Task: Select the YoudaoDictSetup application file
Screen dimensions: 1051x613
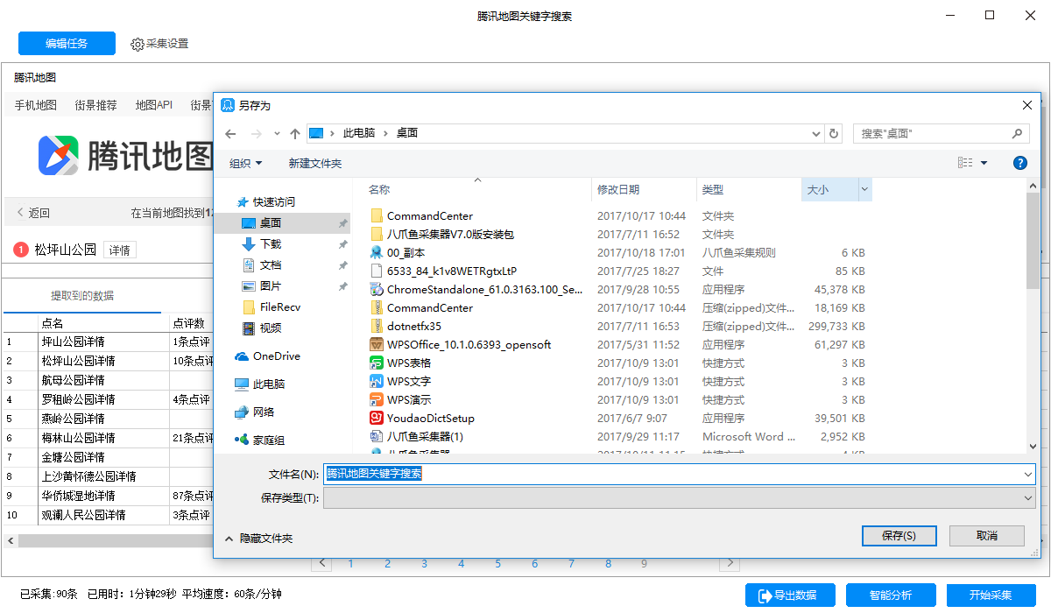Action: pyautogui.click(x=430, y=419)
